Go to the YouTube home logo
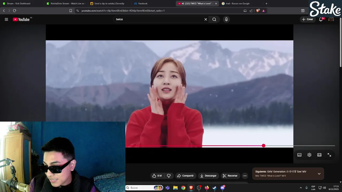The height and width of the screenshot is (192, 342). coord(21,19)
